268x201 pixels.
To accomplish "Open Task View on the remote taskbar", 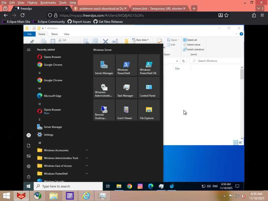I will pyautogui.click(x=108, y=186).
